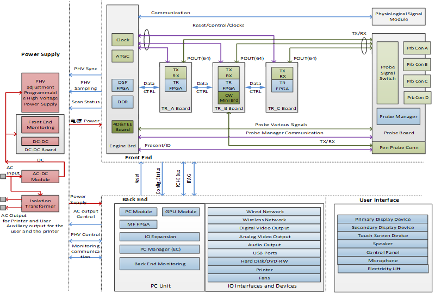Click the Prb Con D connector
Image resolution: width=435 pixels, height=293 pixels.
click(417, 97)
